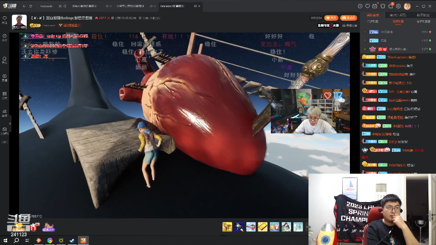Reload the page with the refresh icon
The image size is (436, 245).
31,6
